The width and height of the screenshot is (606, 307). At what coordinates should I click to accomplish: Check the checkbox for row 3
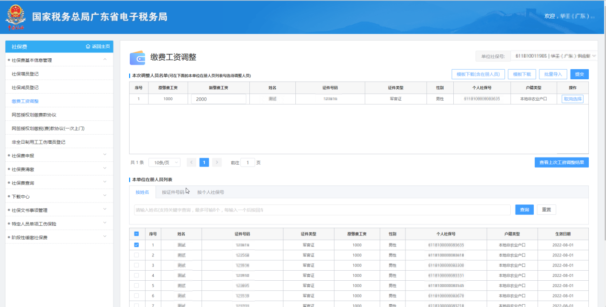pyautogui.click(x=136, y=265)
